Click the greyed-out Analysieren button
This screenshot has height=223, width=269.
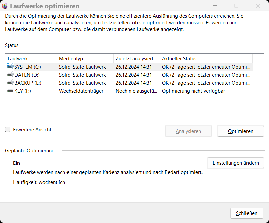point(188,131)
